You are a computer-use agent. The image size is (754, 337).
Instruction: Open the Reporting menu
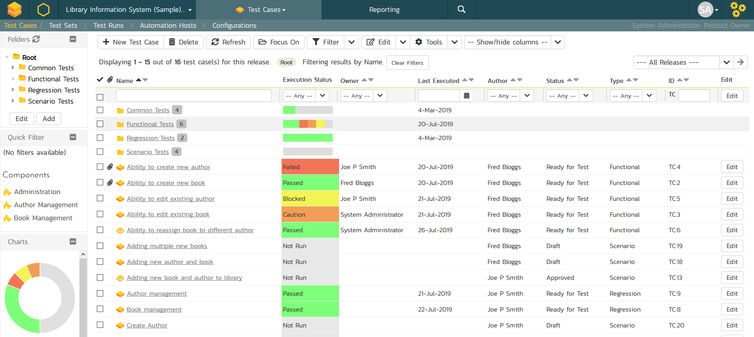coord(384,10)
